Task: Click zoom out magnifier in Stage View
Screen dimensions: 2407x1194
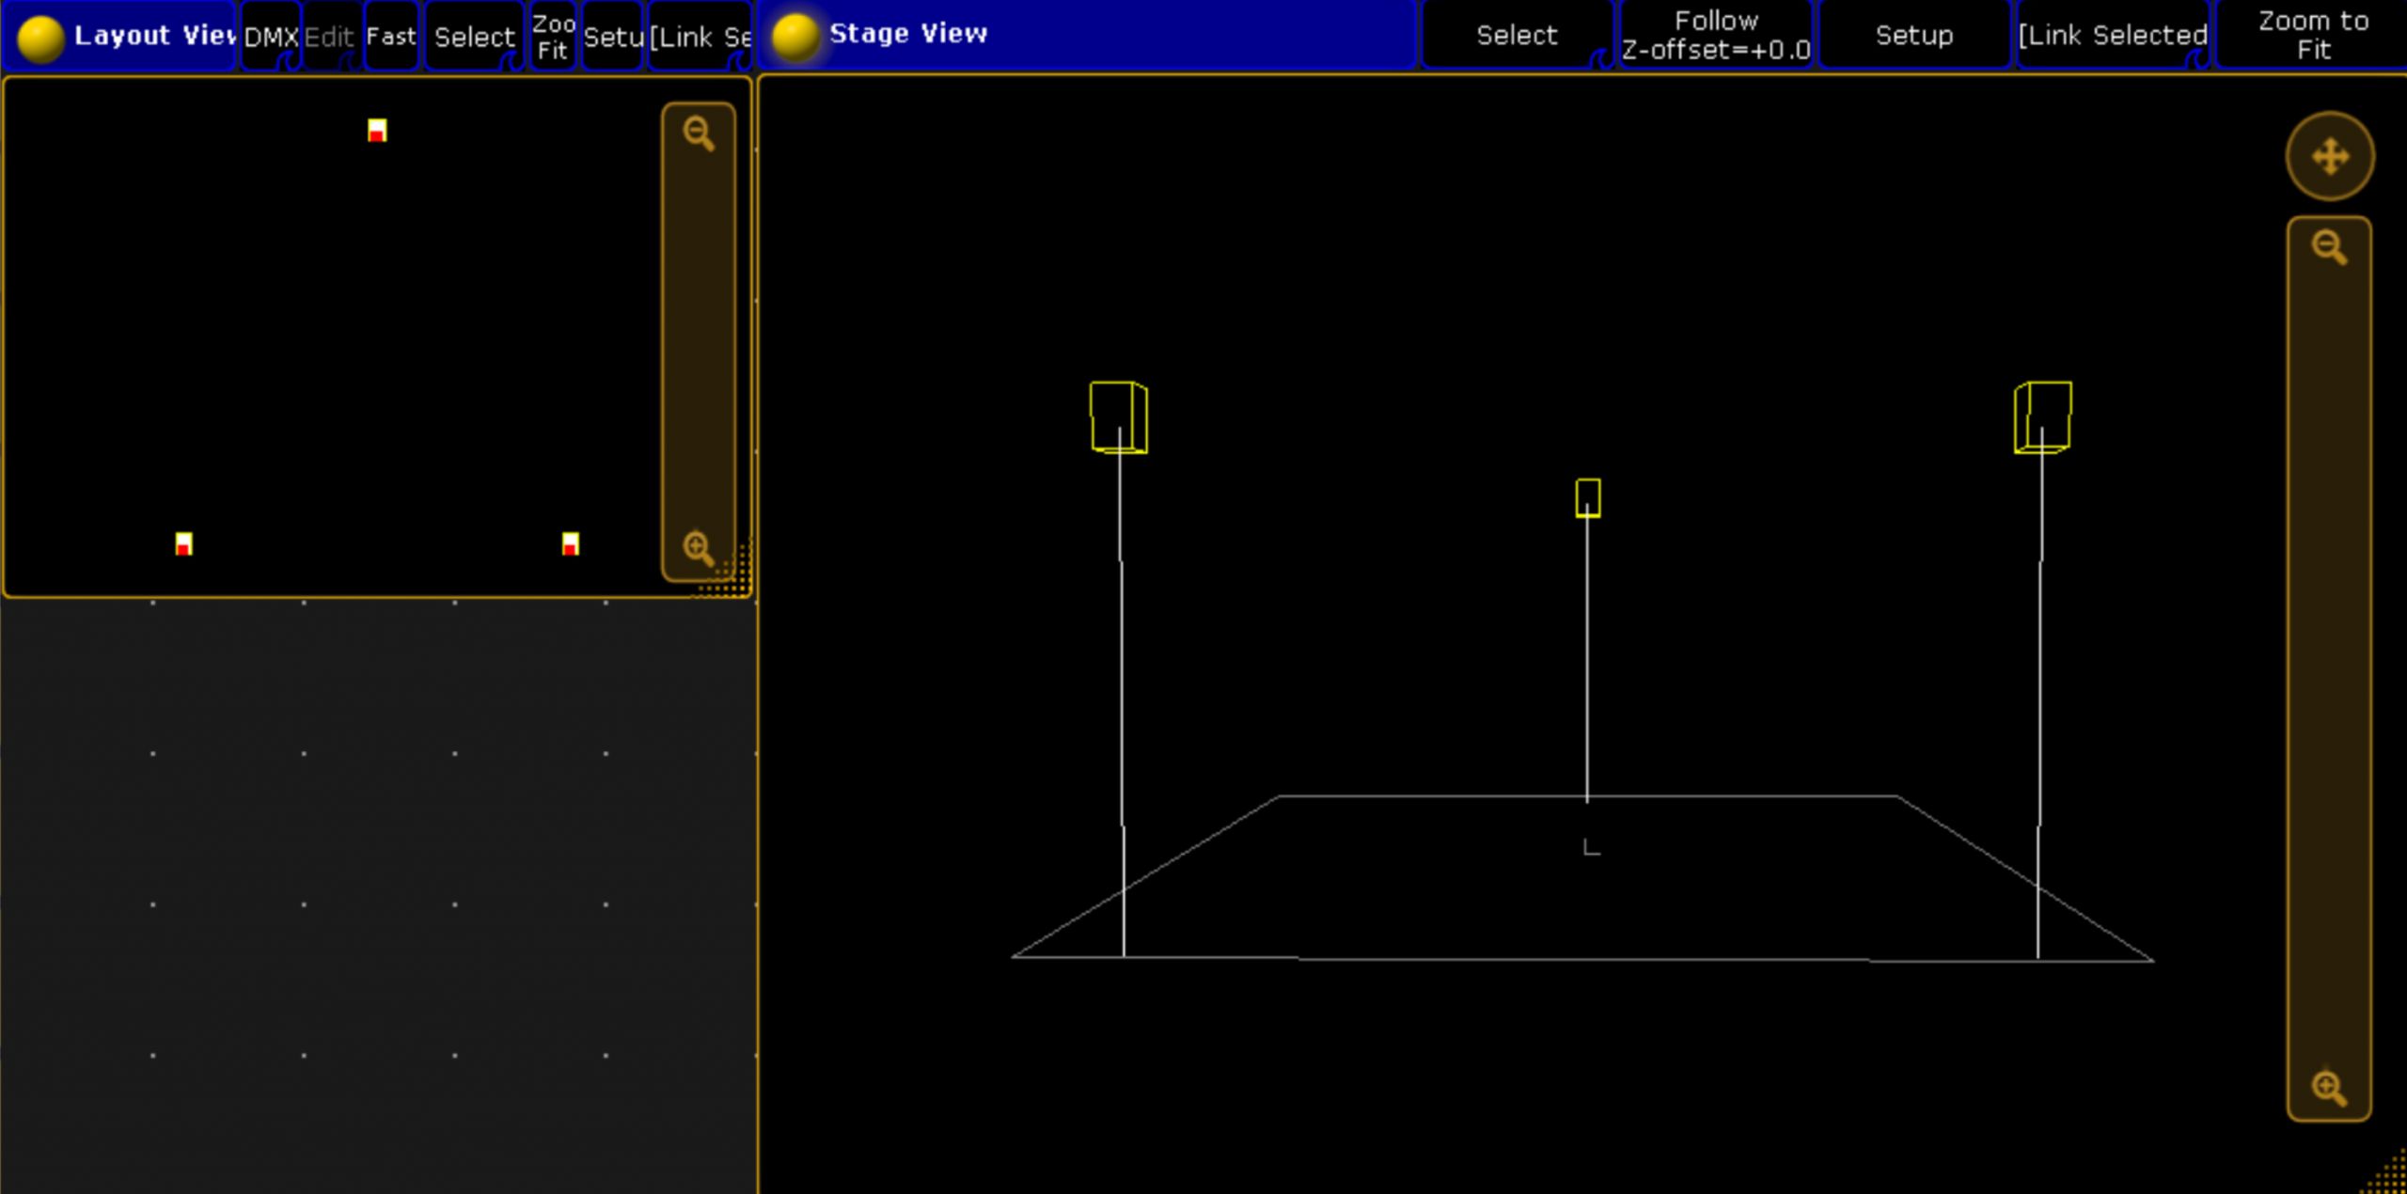Action: click(2329, 248)
